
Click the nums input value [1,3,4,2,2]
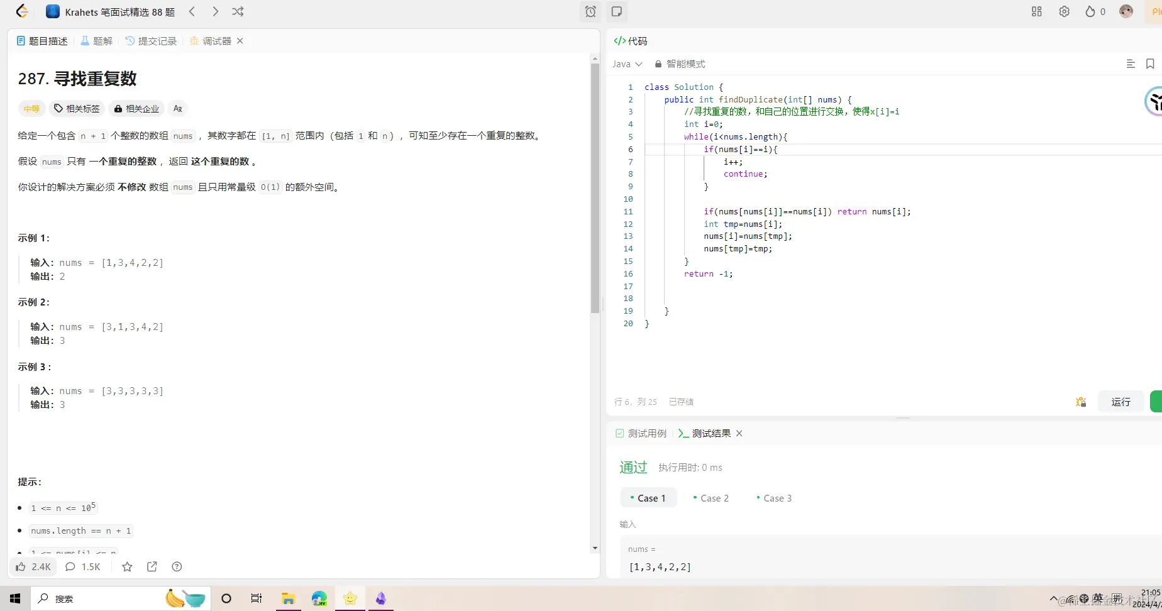(x=660, y=567)
